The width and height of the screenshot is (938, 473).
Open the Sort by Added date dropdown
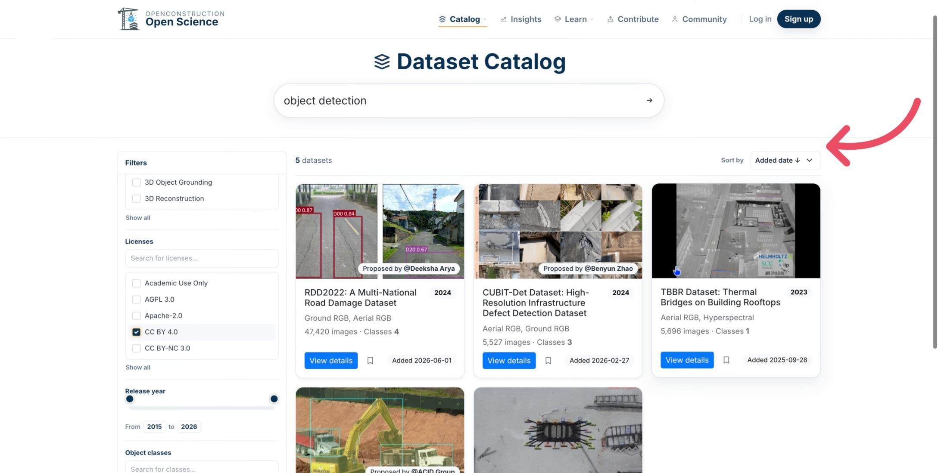pyautogui.click(x=785, y=160)
